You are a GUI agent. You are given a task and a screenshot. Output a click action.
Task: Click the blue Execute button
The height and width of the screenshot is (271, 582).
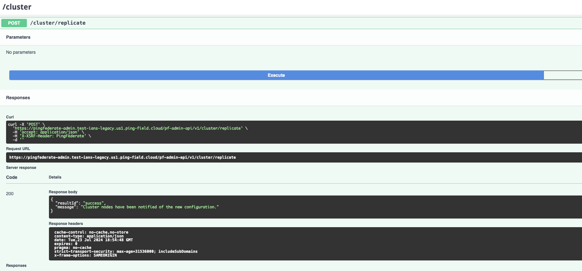[x=276, y=75]
